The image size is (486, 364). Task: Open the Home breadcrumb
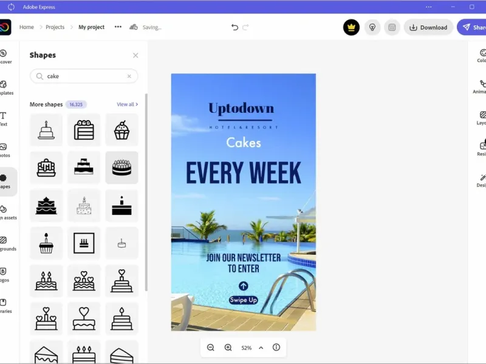click(x=27, y=27)
